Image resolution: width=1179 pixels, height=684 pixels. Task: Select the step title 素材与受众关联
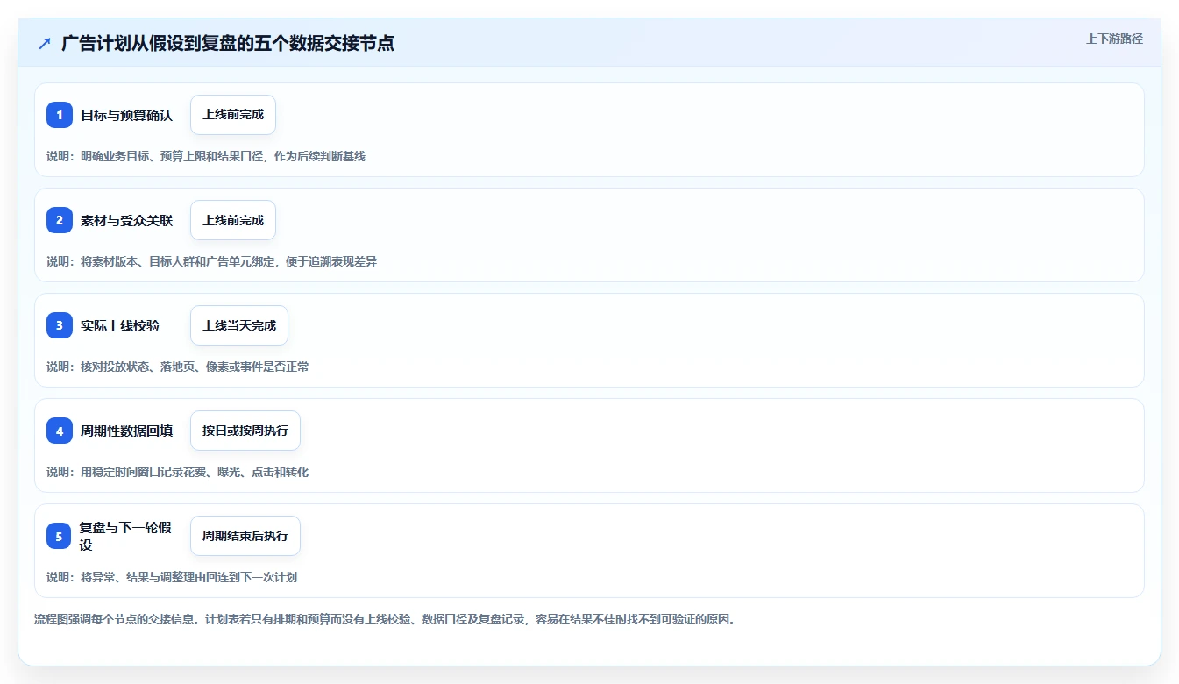127,220
